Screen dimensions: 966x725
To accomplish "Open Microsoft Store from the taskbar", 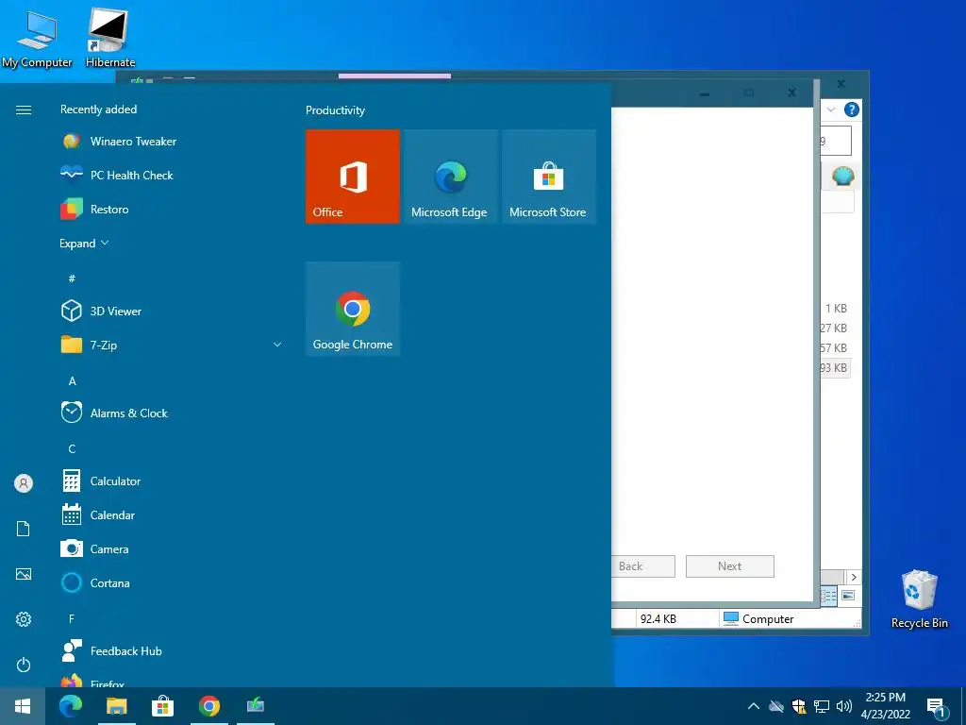I will click(162, 706).
